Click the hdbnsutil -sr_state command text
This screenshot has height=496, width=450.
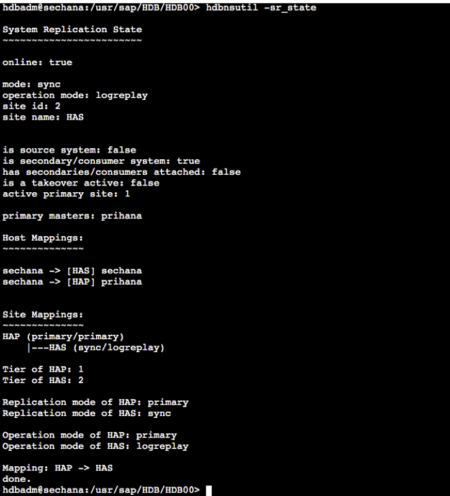[261, 7]
